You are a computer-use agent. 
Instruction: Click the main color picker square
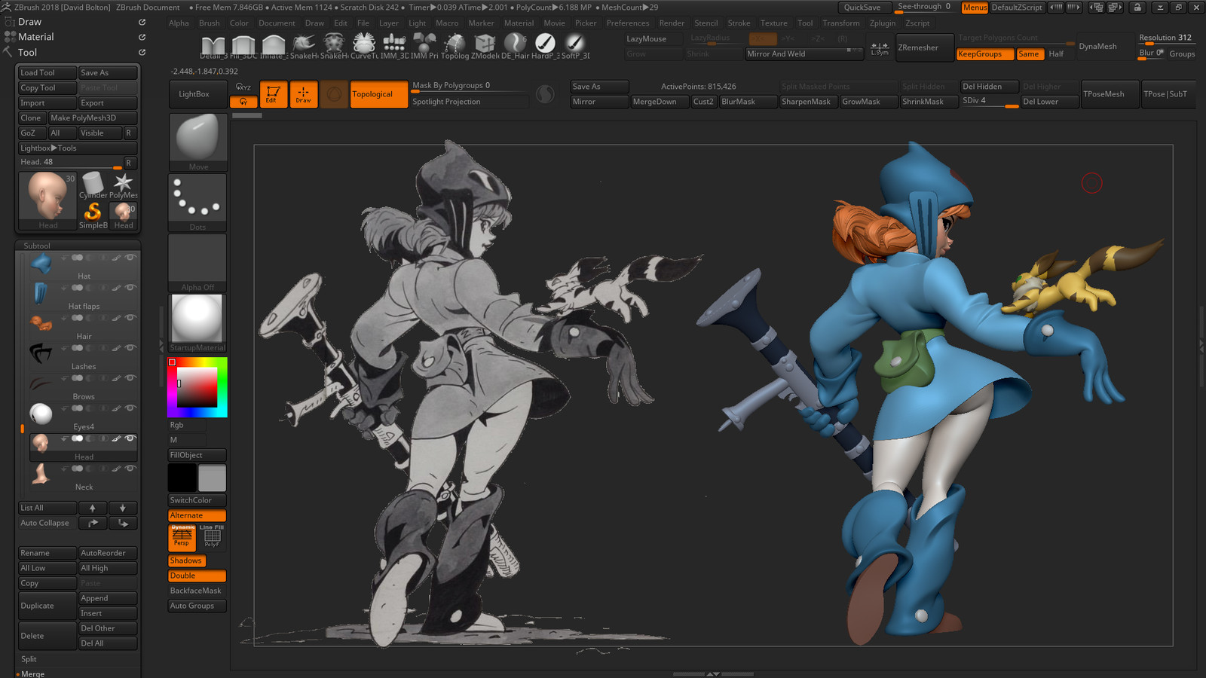tap(197, 387)
